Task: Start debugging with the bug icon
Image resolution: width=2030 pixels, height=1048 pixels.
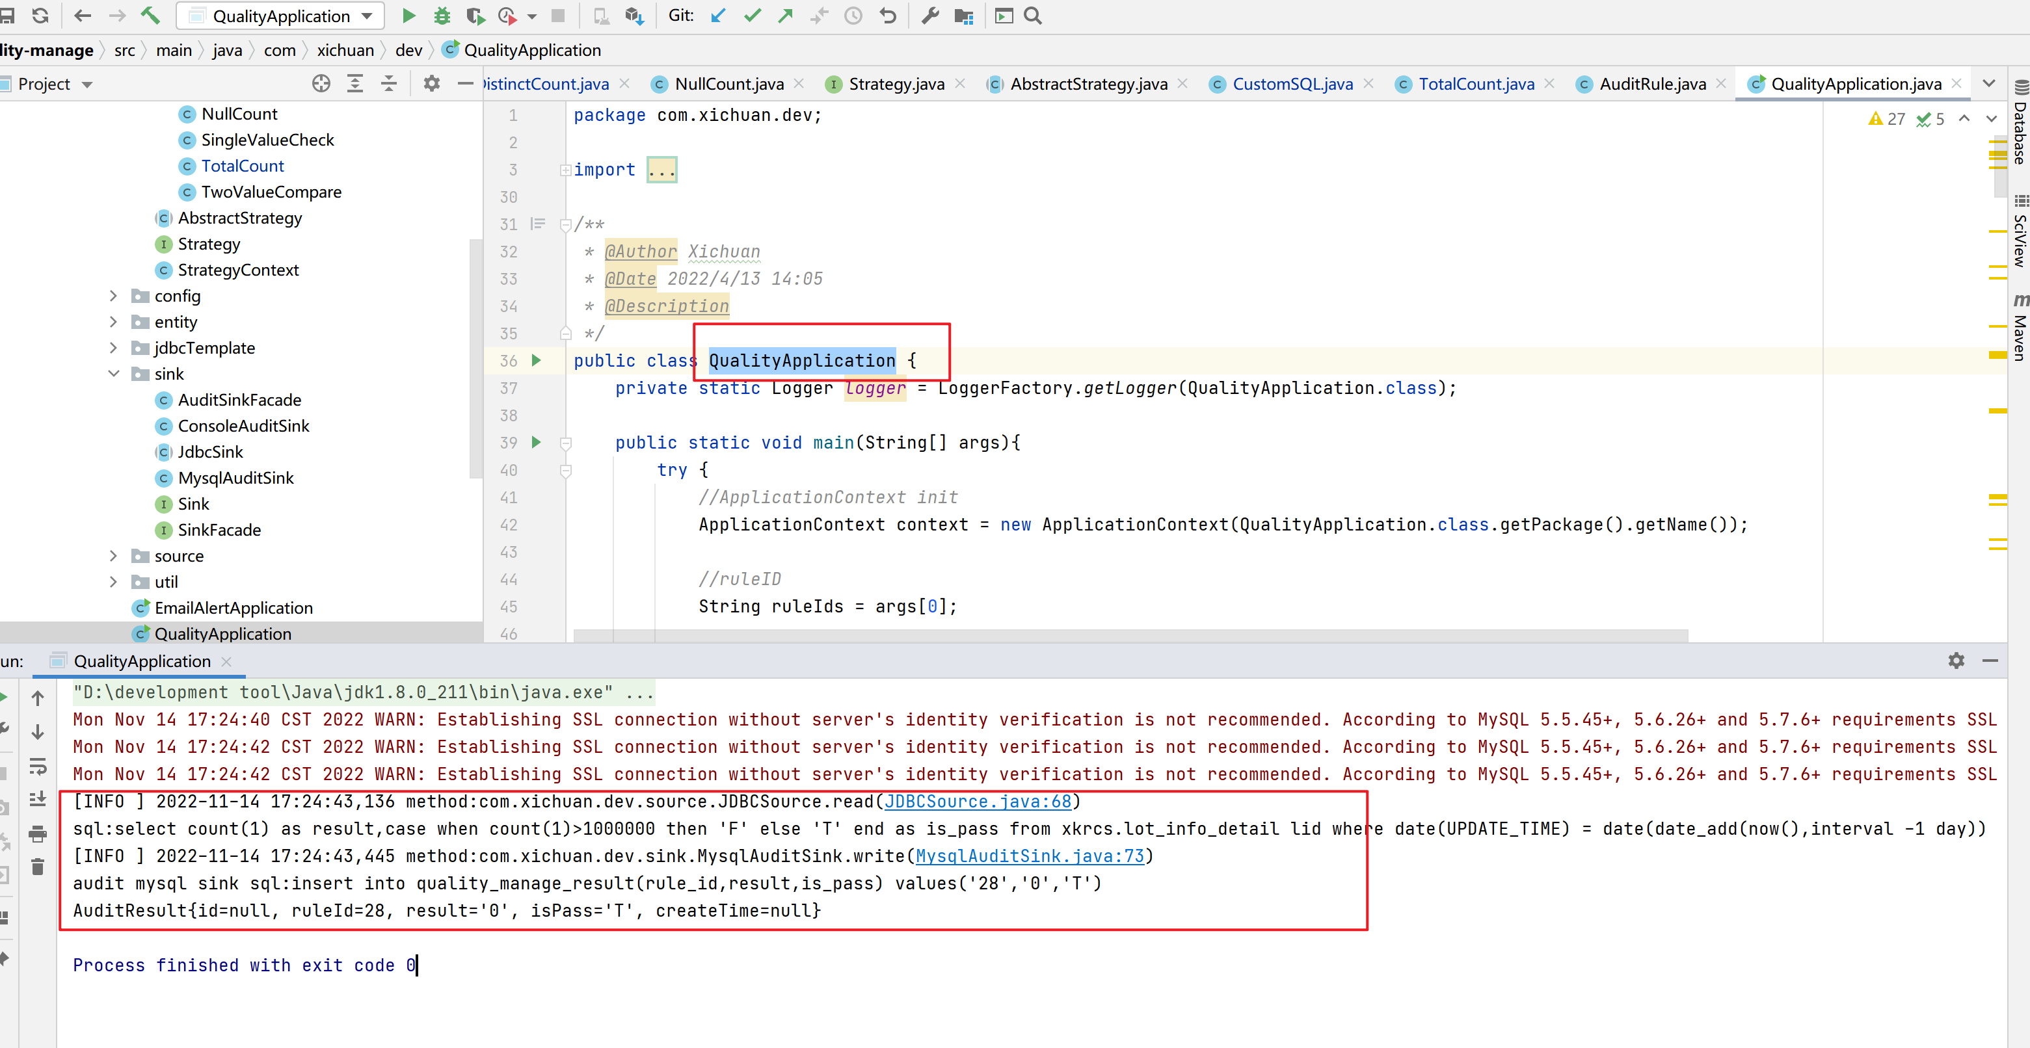Action: pos(442,16)
